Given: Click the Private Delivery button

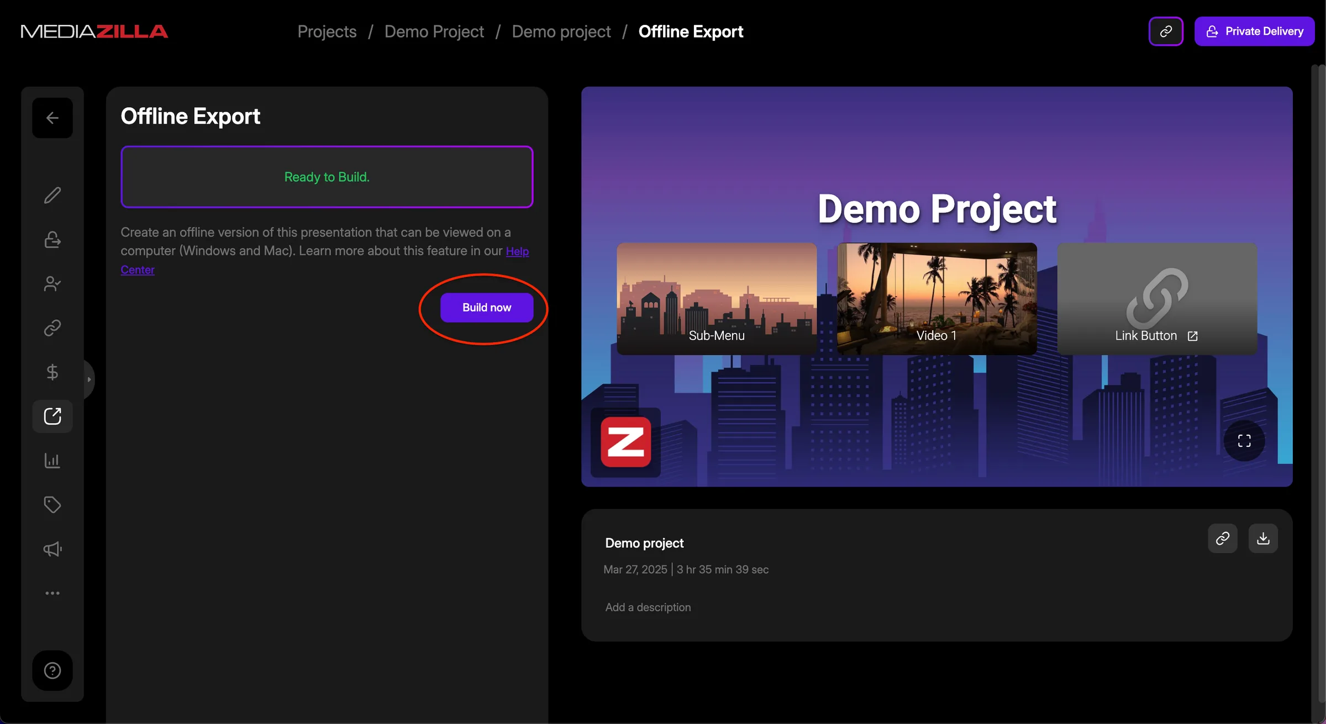Looking at the screenshot, I should pyautogui.click(x=1255, y=31).
